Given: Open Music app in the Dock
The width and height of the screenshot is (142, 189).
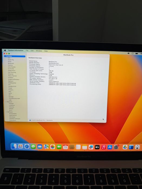Looking at the screenshot, I should coord(104,147).
